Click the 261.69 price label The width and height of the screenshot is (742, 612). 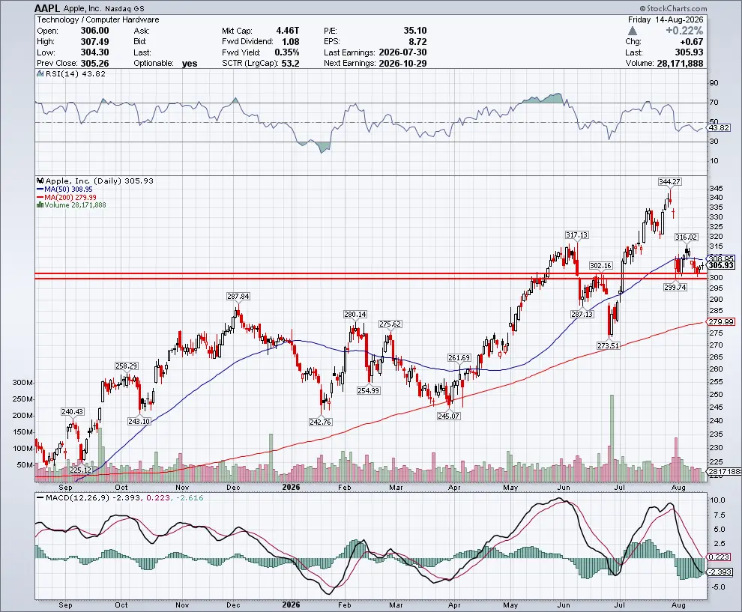click(x=459, y=357)
